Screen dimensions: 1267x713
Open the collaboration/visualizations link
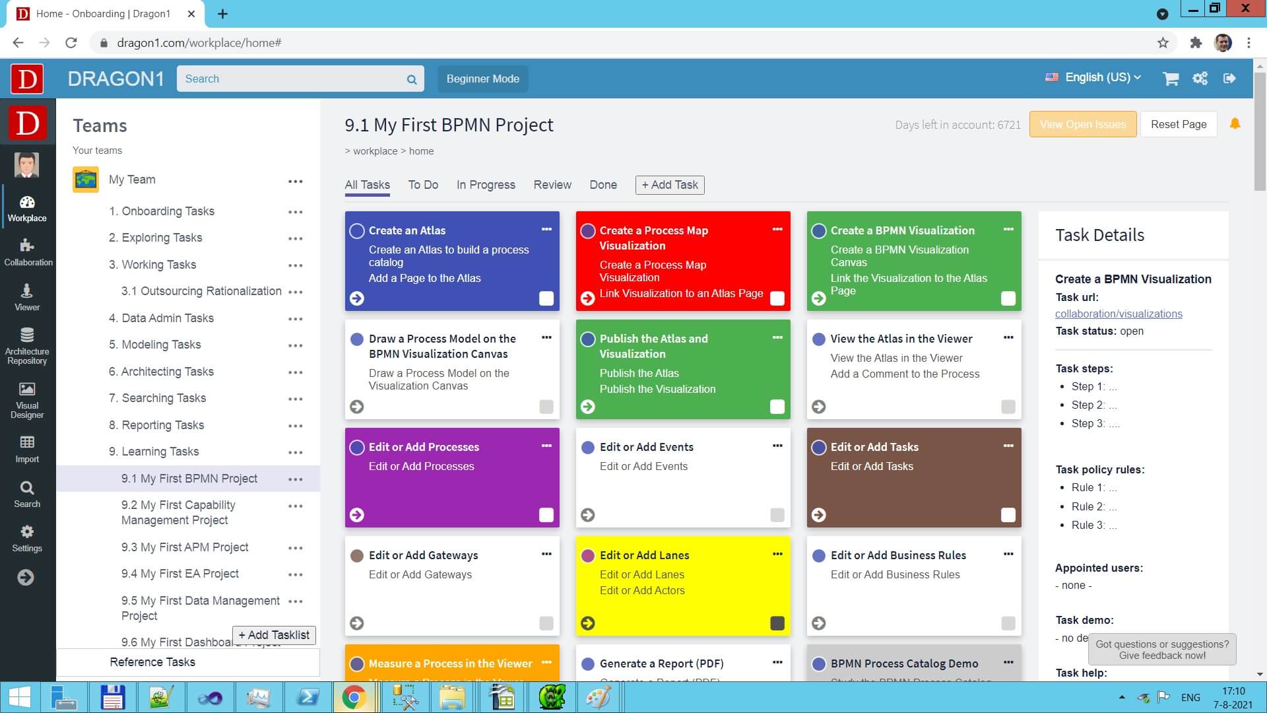click(x=1119, y=314)
